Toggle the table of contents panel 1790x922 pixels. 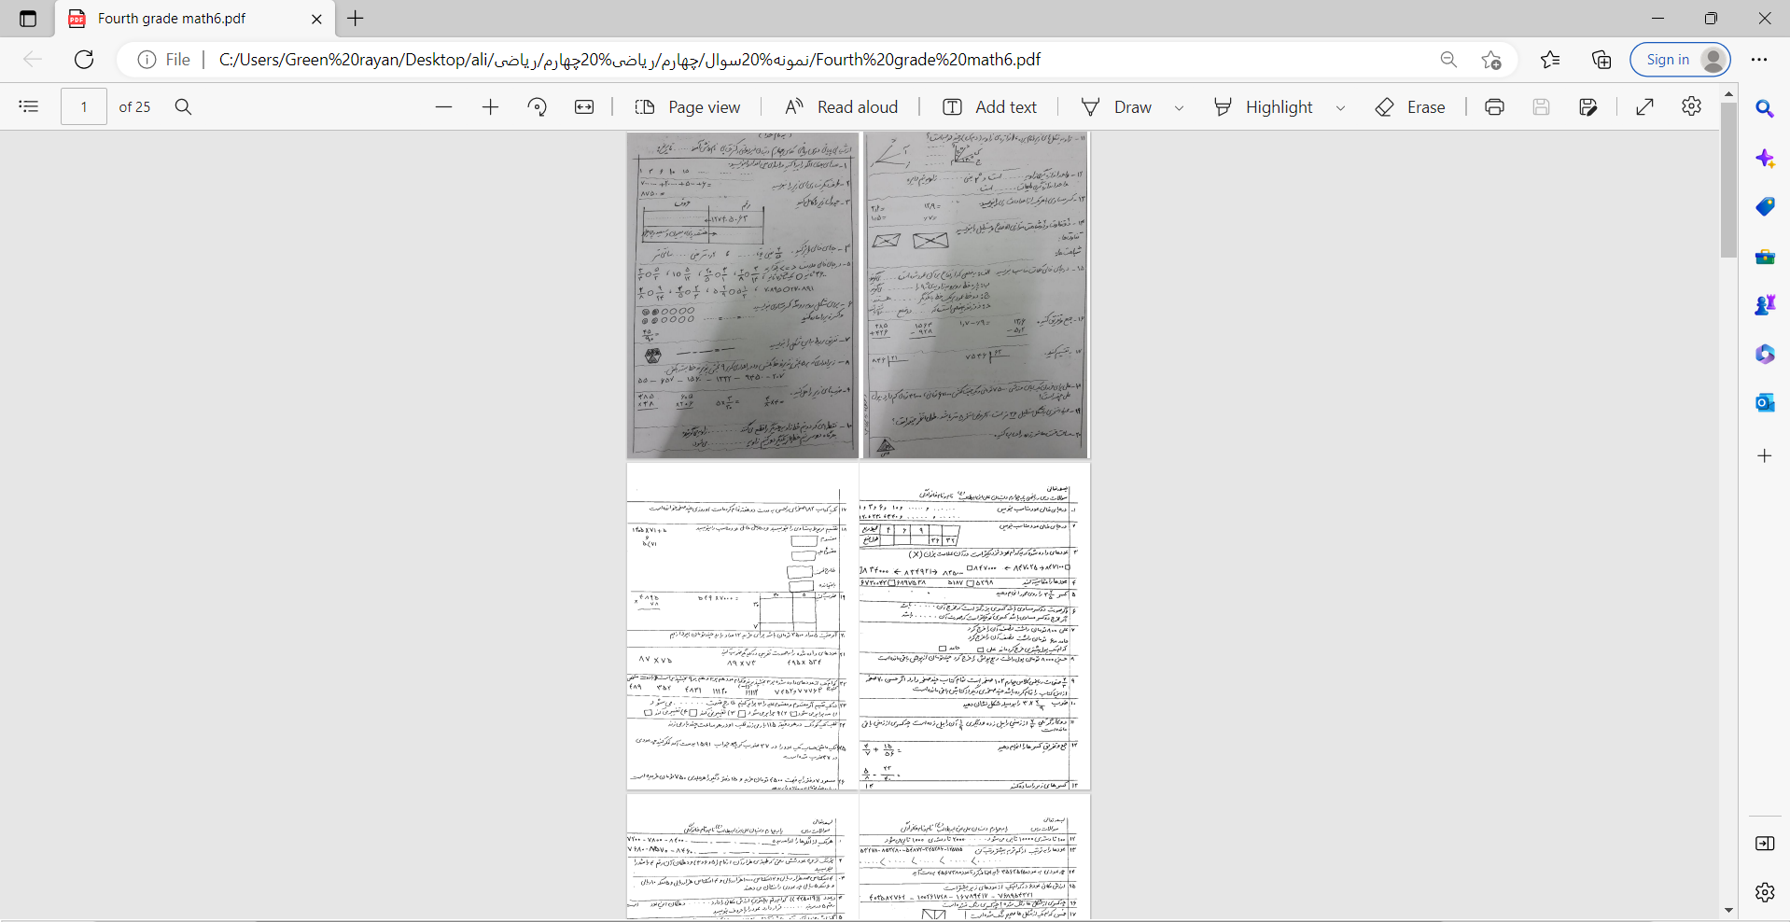(x=29, y=107)
